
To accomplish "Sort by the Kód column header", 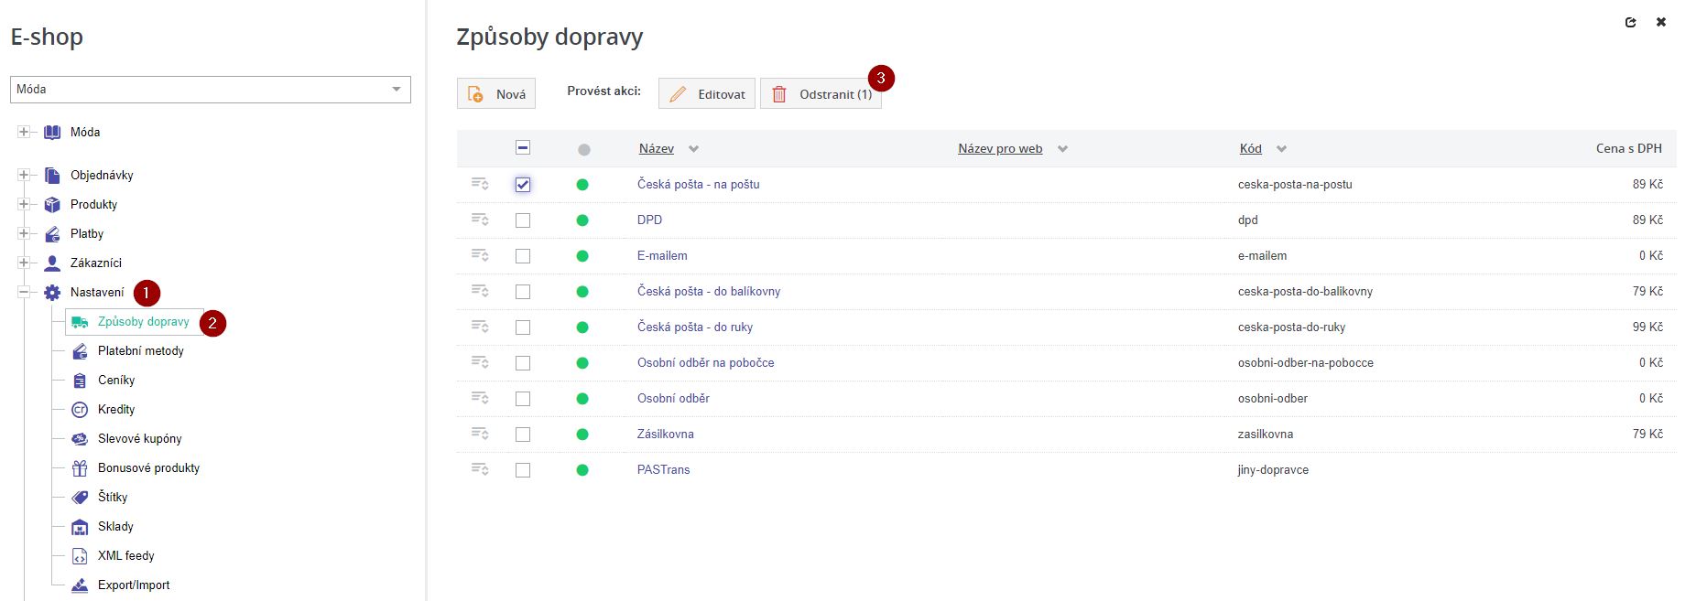I will 1250,149.
